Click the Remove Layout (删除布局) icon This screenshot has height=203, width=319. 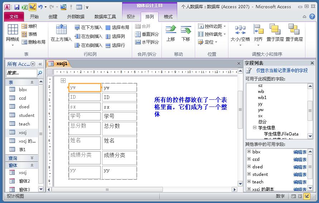(x=24, y=42)
